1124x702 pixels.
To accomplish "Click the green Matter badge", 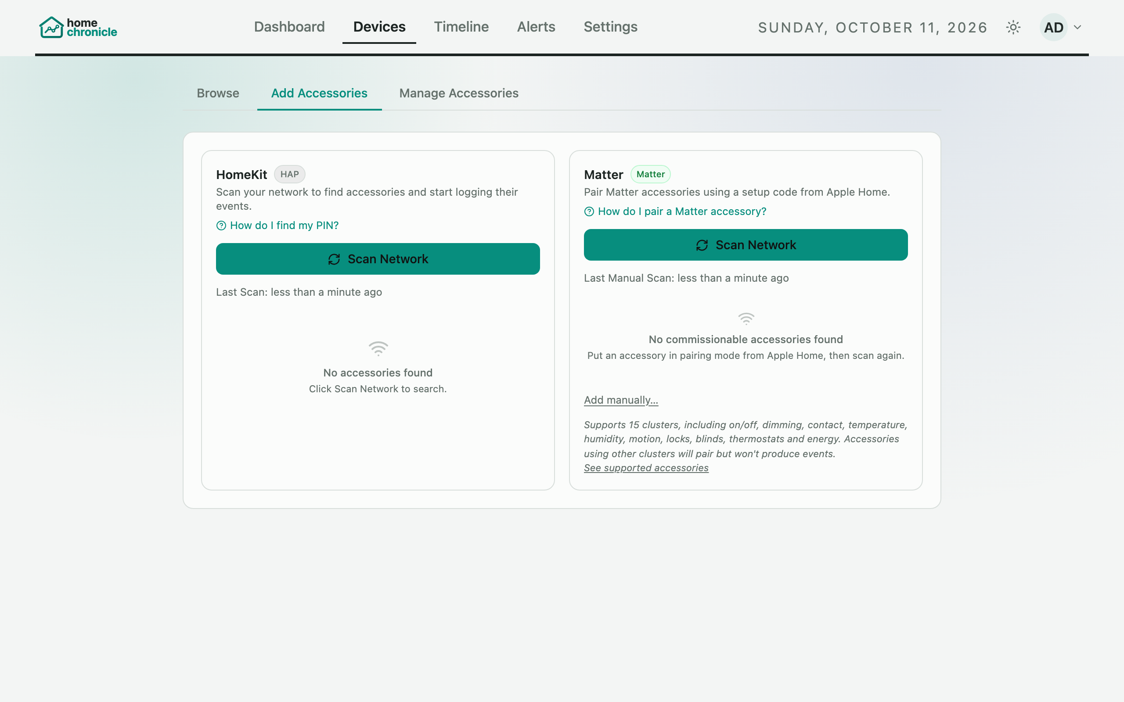I will pyautogui.click(x=650, y=175).
